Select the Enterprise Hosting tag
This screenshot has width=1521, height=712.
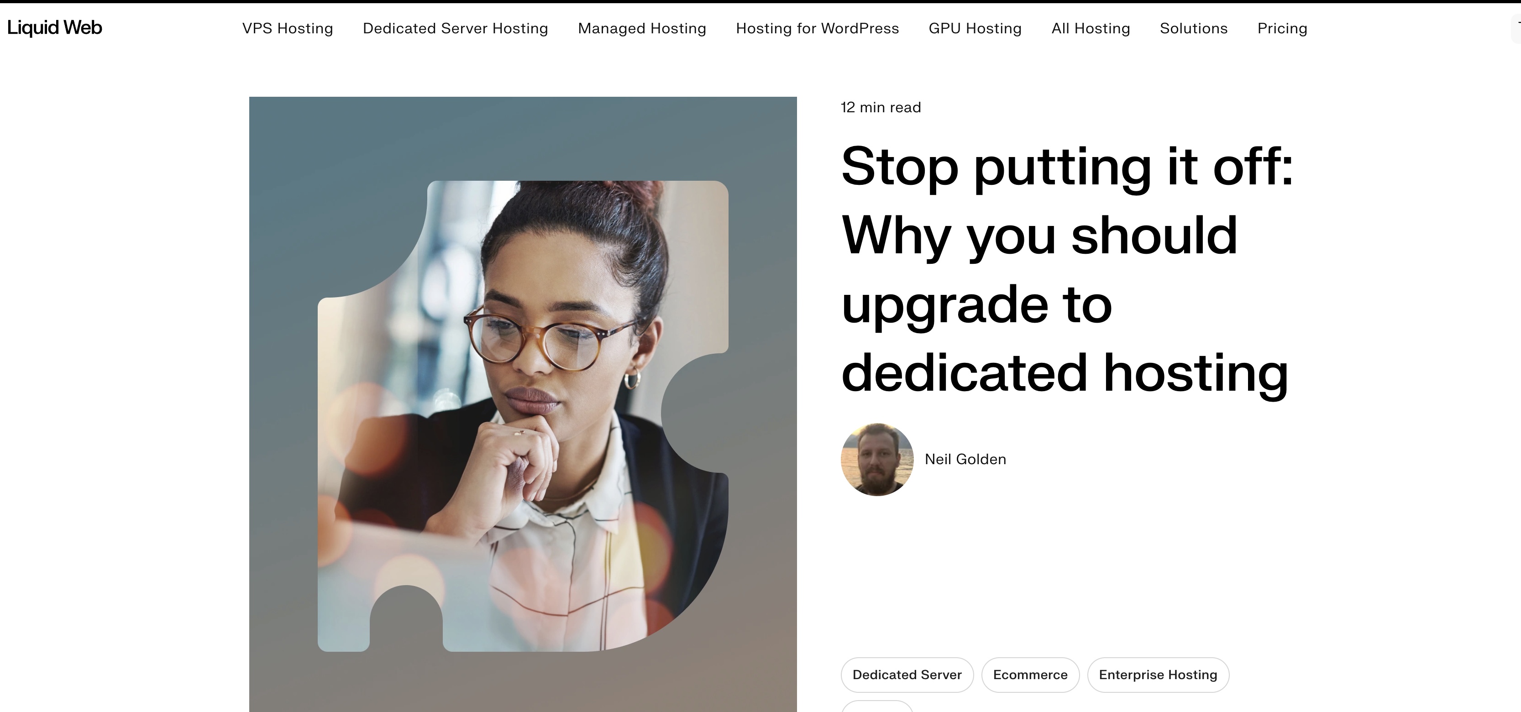1158,675
